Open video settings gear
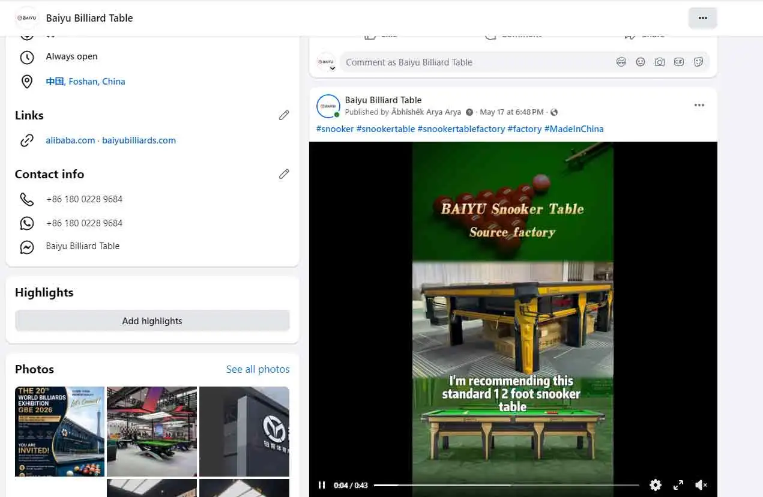 point(656,485)
